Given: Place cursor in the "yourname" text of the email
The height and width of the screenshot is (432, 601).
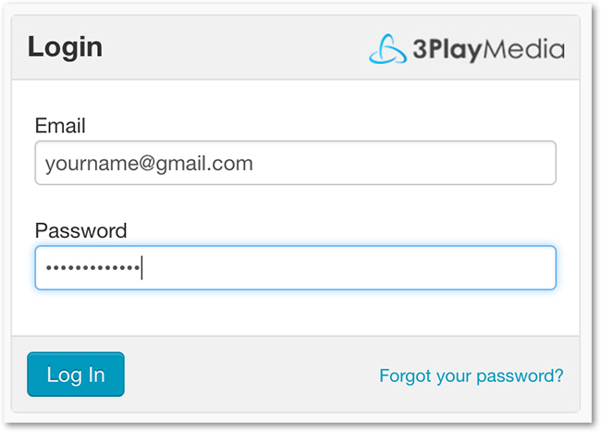Looking at the screenshot, I should pyautogui.click(x=92, y=164).
